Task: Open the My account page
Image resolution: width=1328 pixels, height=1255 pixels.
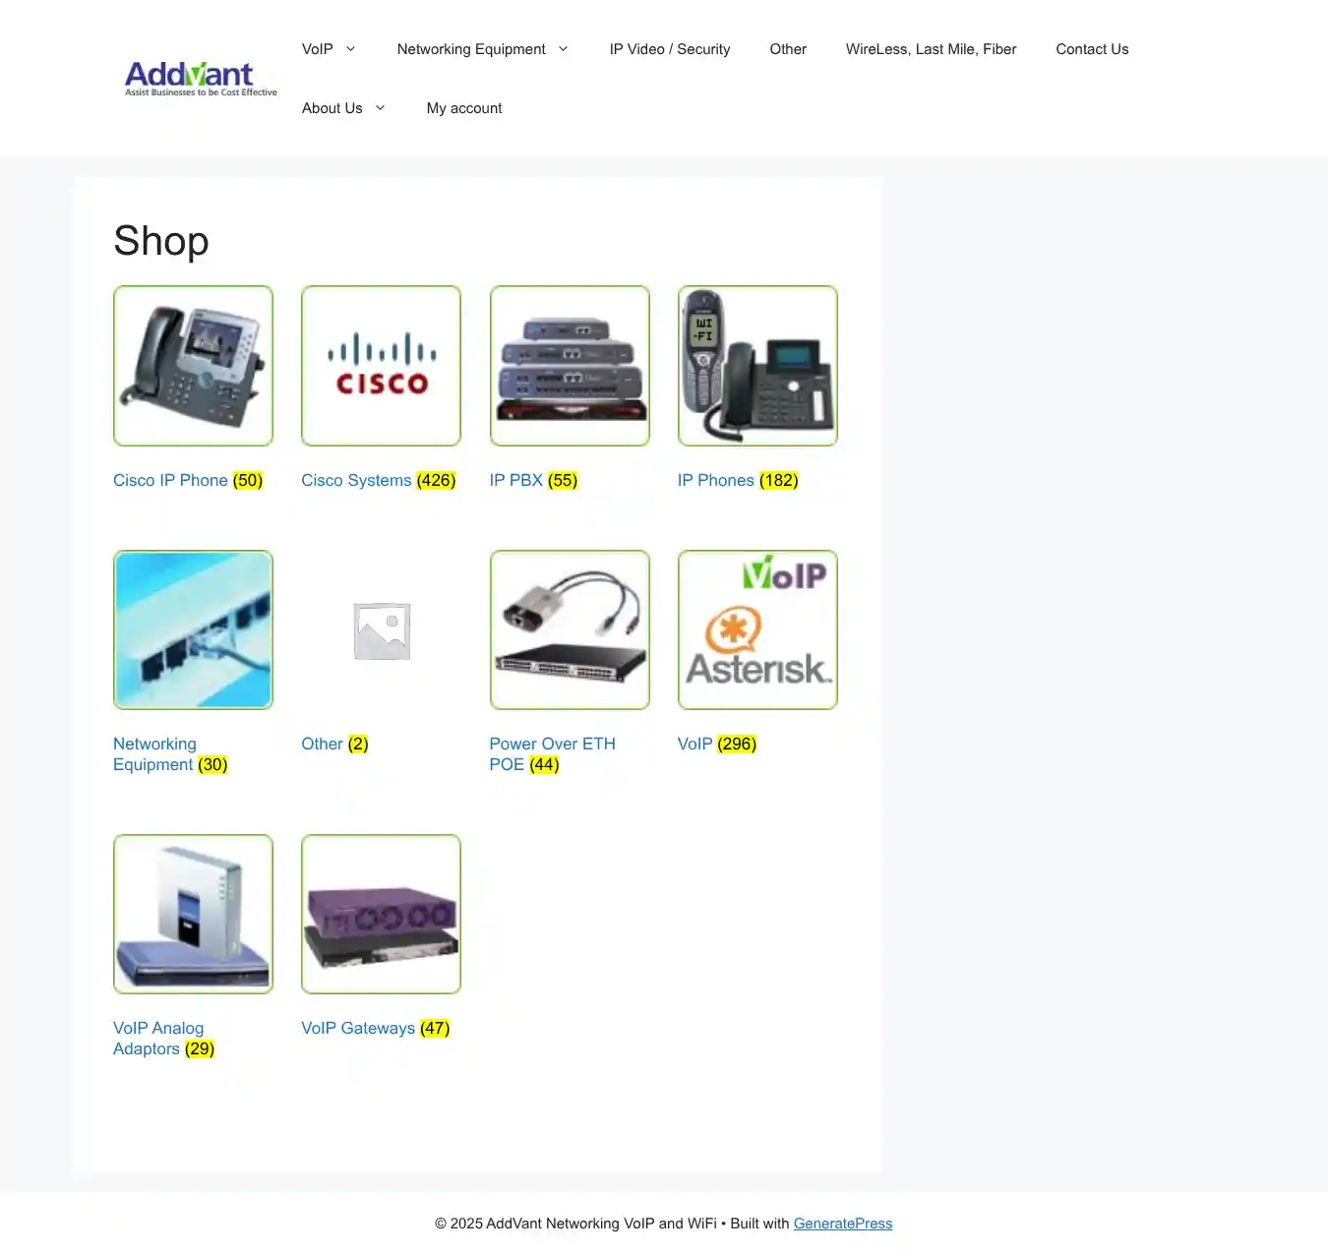Action: pos(464,108)
